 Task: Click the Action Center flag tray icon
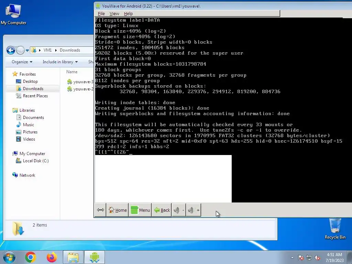click(x=301, y=257)
